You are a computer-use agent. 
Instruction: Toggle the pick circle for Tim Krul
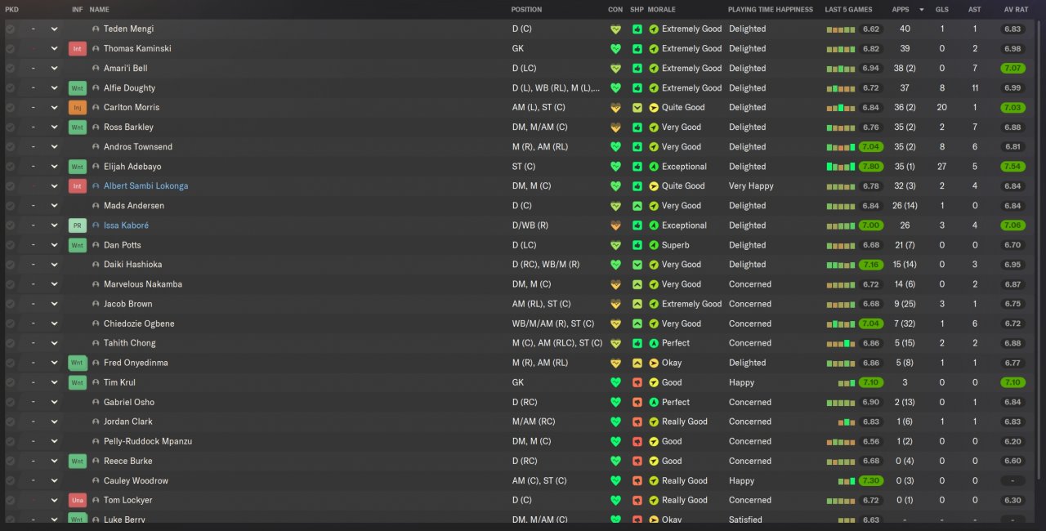click(x=10, y=382)
